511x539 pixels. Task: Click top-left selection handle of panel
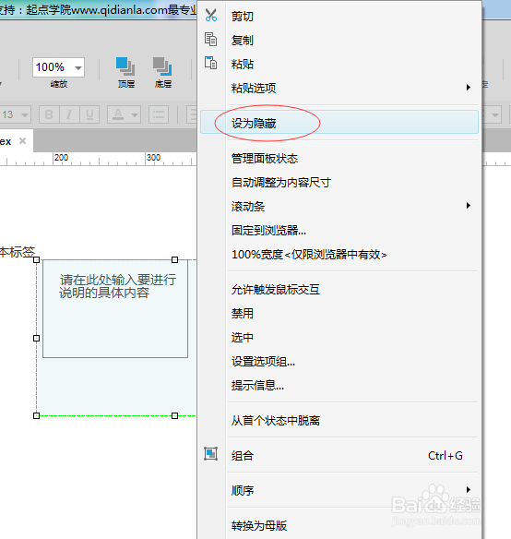tap(36, 260)
